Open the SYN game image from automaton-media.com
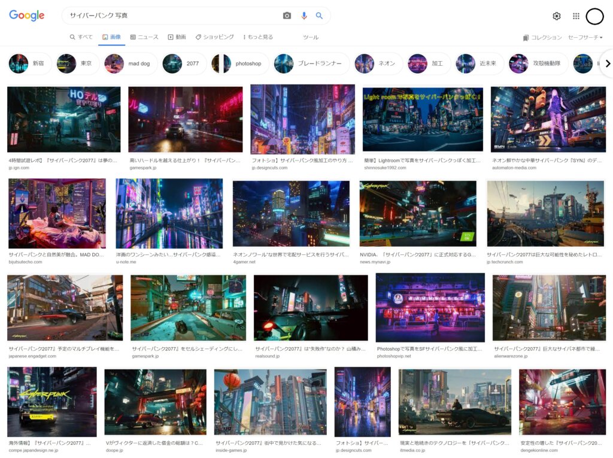The width and height of the screenshot is (613, 458). click(548, 119)
